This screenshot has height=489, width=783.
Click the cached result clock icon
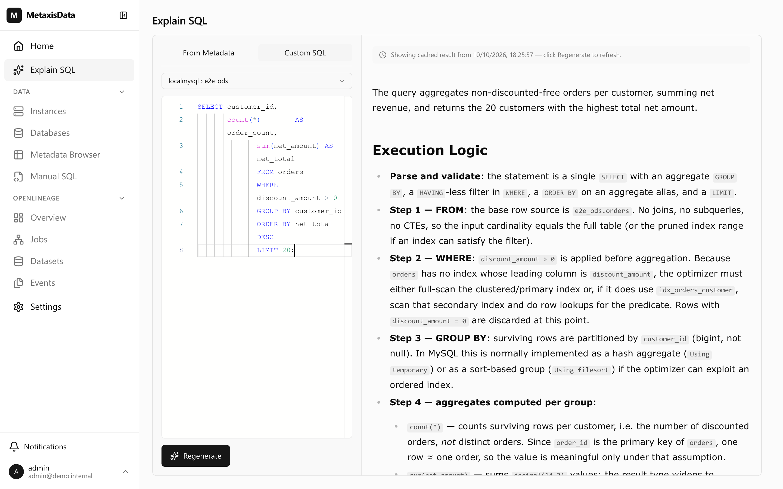coord(383,55)
